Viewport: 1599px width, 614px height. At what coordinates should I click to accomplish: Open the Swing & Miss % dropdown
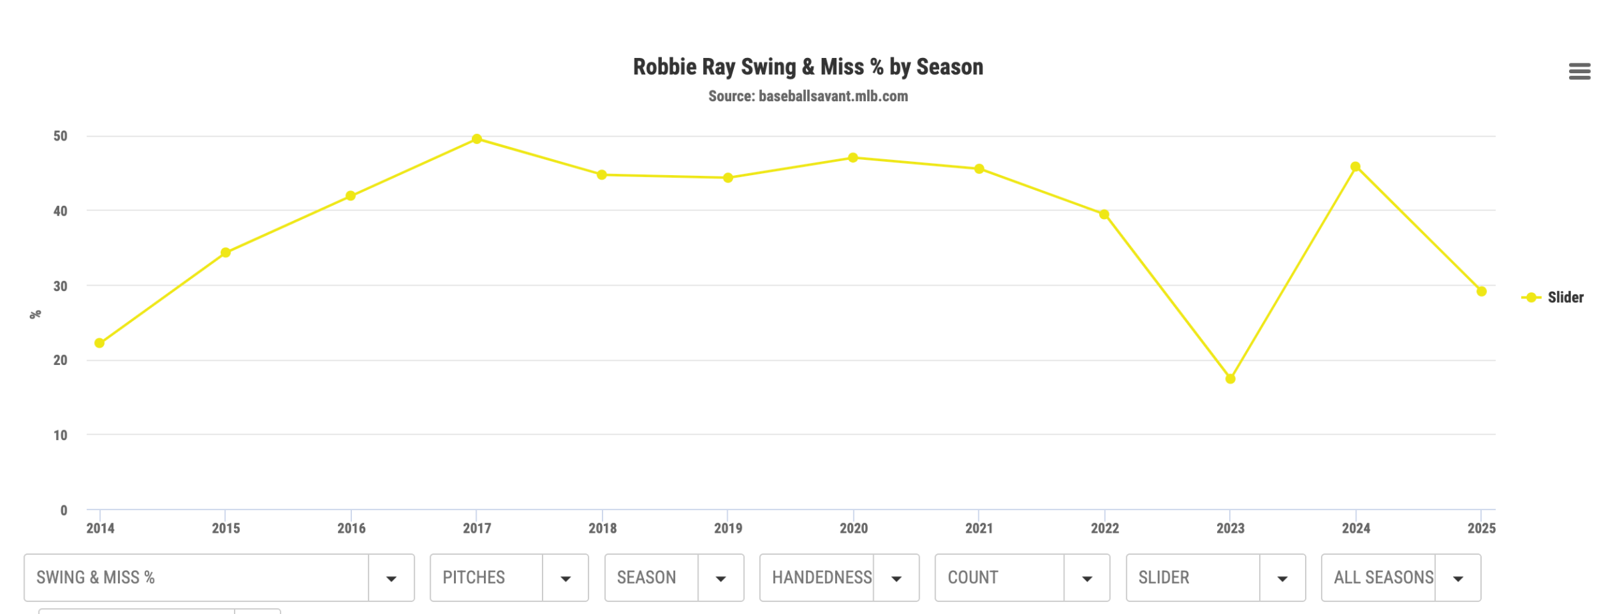(219, 577)
